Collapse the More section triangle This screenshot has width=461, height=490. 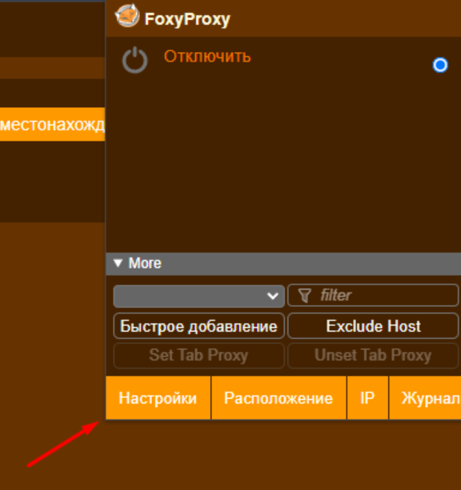118,263
